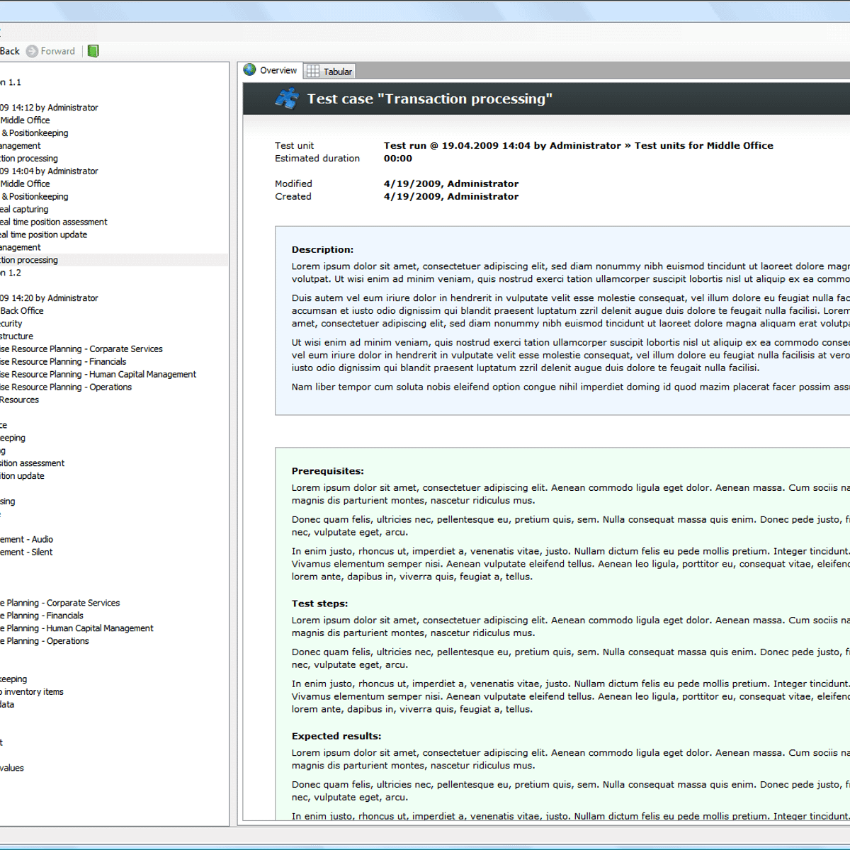This screenshot has width=850, height=850.
Task: Click the '00:00' duration value
Action: click(398, 158)
